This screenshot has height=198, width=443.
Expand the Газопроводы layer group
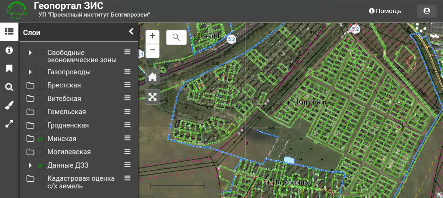tap(30, 72)
